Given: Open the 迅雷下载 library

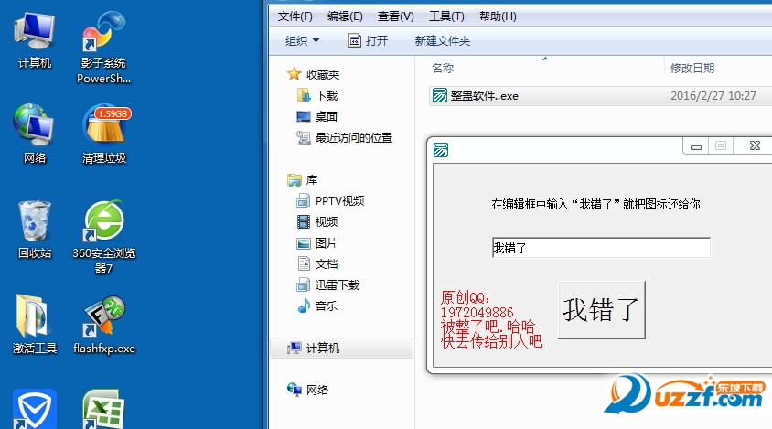Looking at the screenshot, I should (x=328, y=285).
